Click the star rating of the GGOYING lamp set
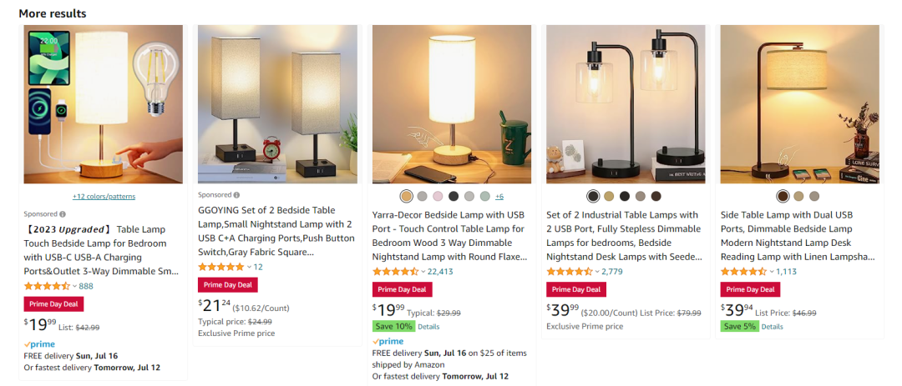The height and width of the screenshot is (386, 902). coord(221,267)
